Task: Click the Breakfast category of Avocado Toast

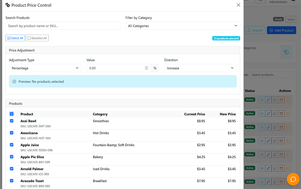Action: (x=100, y=181)
